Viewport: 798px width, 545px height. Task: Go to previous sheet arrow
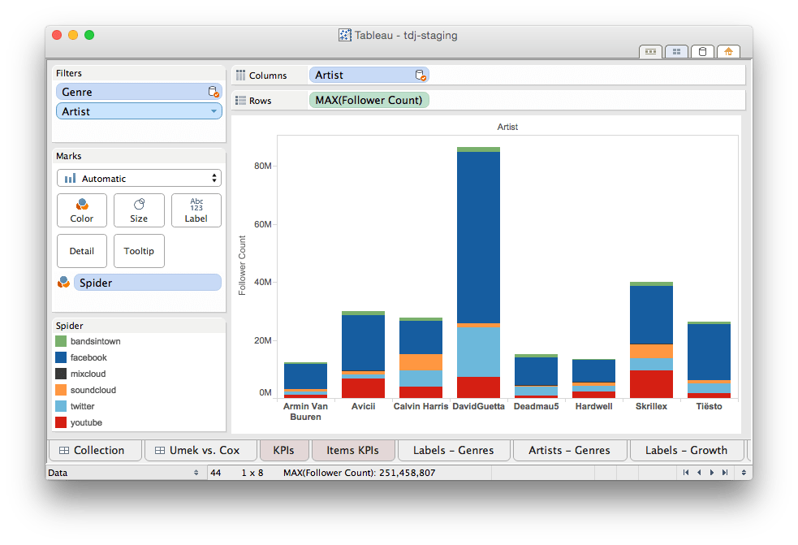tap(699, 473)
